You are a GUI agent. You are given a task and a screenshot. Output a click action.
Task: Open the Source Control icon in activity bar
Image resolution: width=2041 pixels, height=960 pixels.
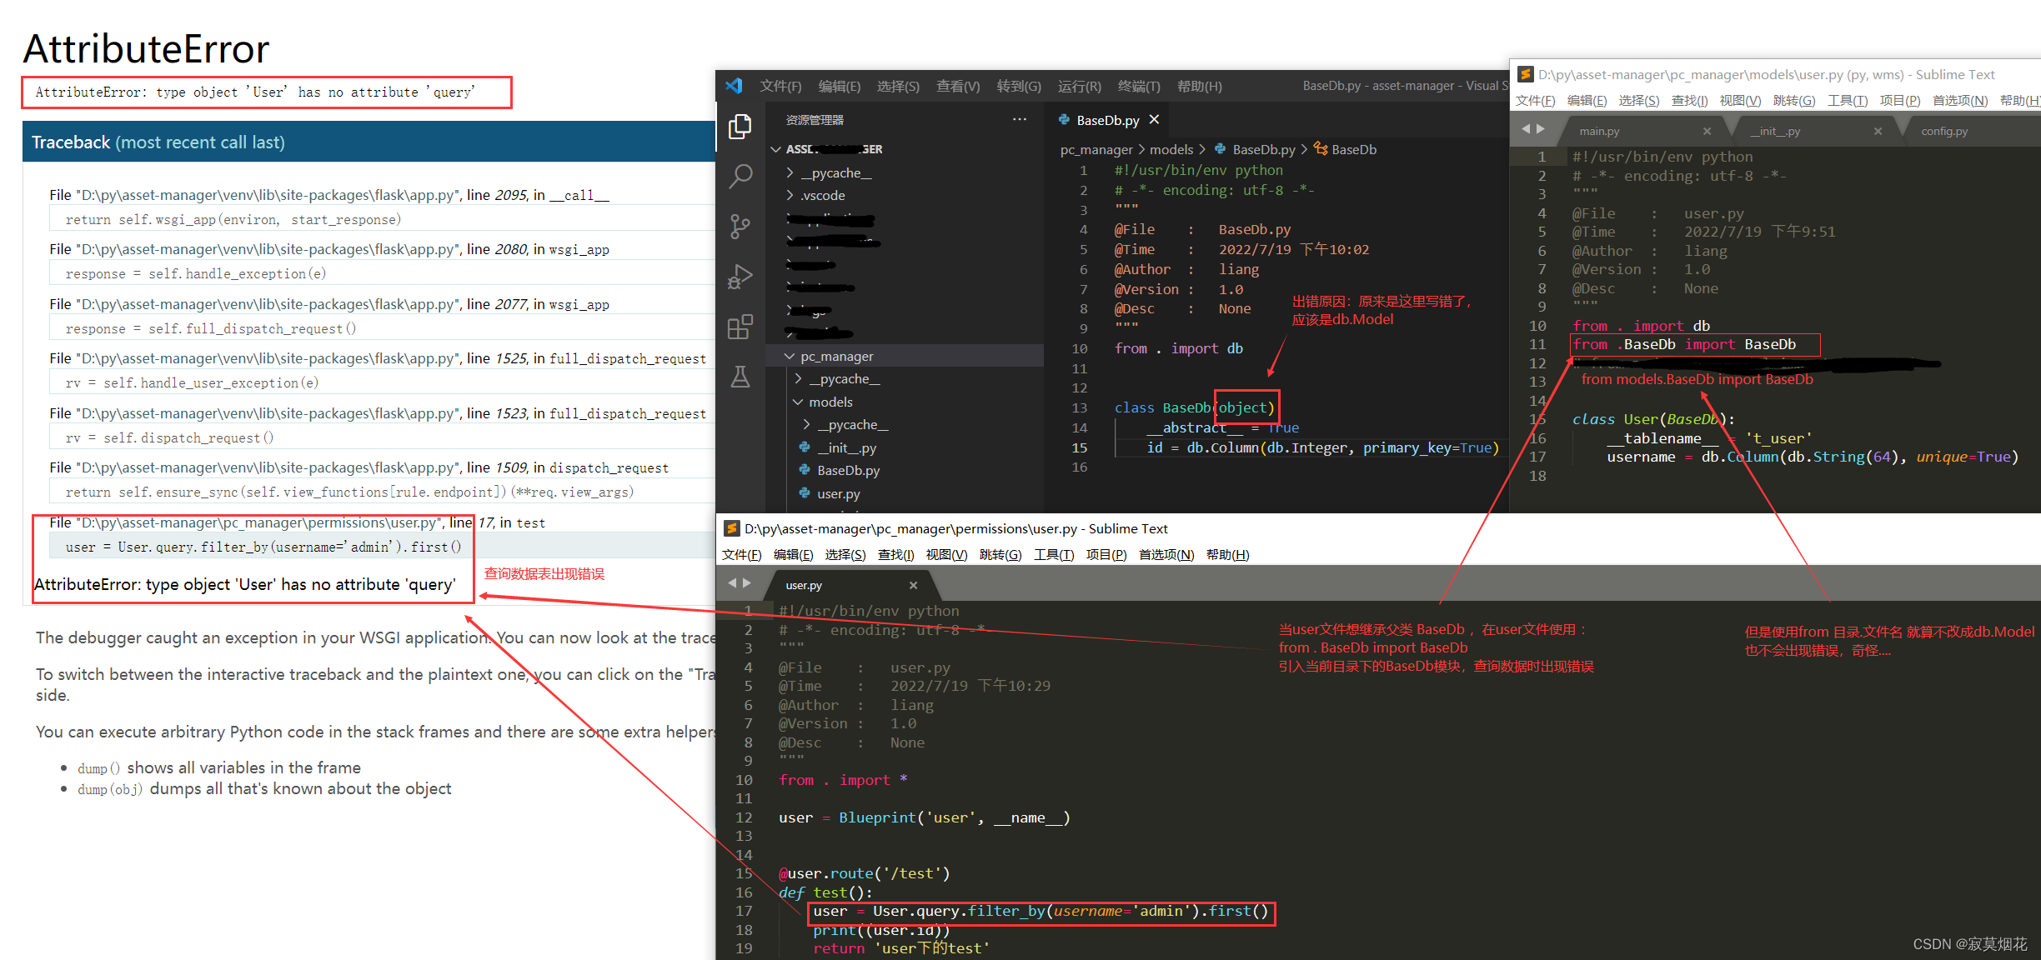(740, 226)
